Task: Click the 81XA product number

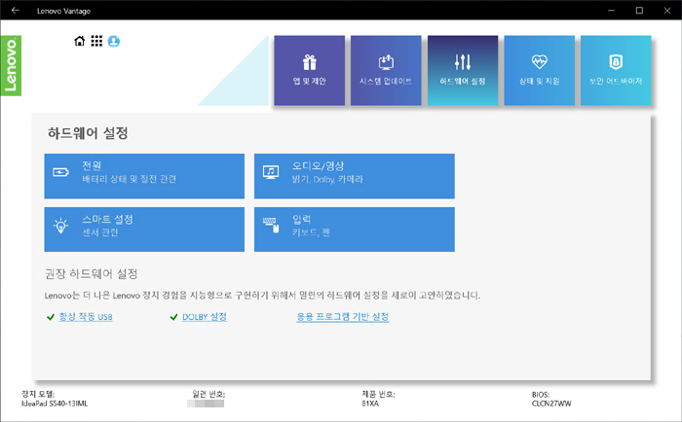Action: coord(370,404)
